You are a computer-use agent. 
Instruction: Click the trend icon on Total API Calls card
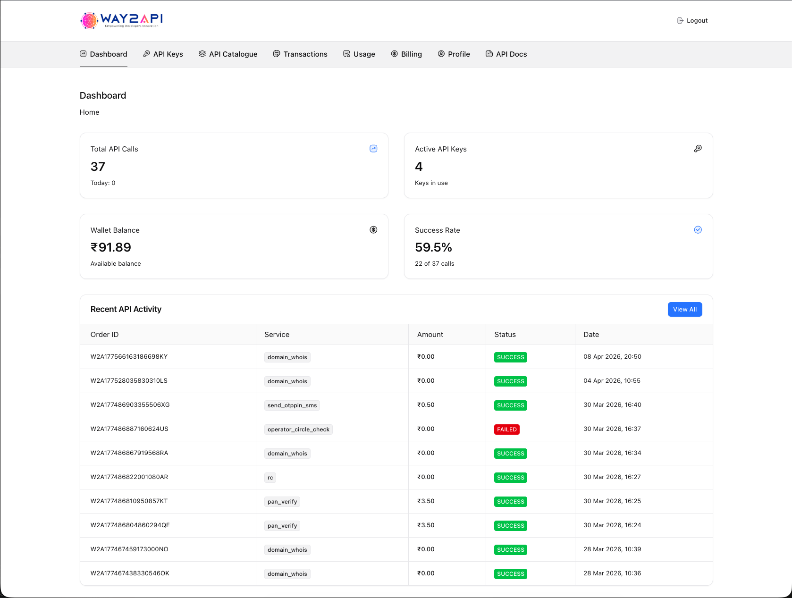point(373,149)
